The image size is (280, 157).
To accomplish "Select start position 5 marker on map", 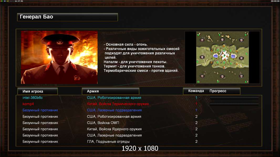I will point(241,40).
